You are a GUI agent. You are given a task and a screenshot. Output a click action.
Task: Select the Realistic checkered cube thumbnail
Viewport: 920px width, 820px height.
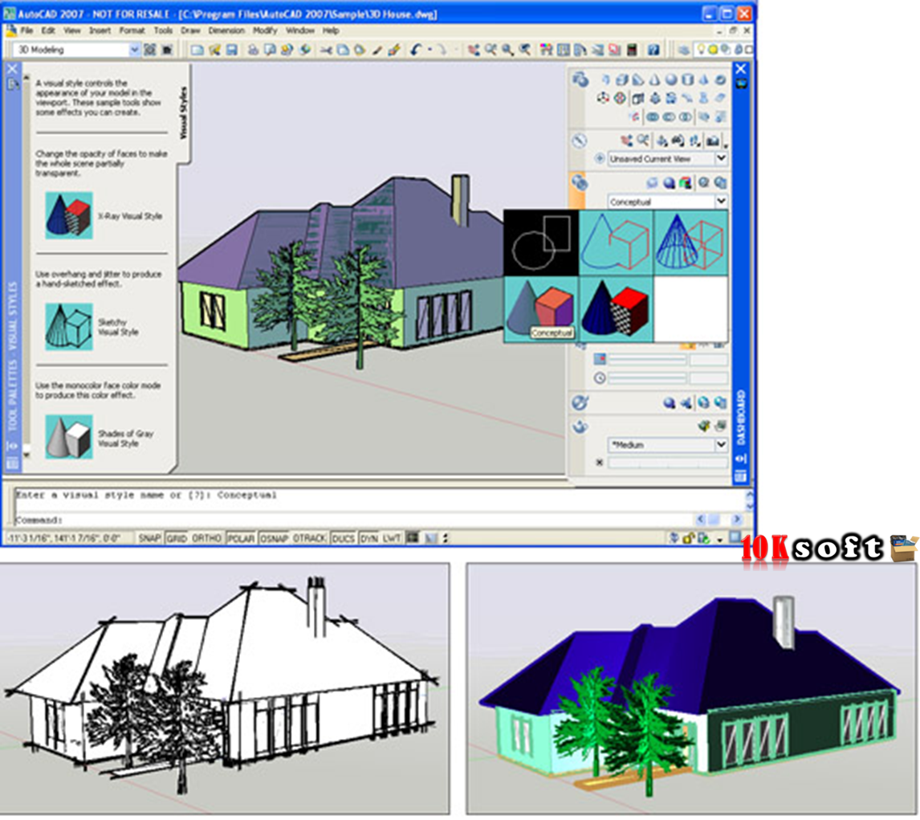[x=616, y=309]
